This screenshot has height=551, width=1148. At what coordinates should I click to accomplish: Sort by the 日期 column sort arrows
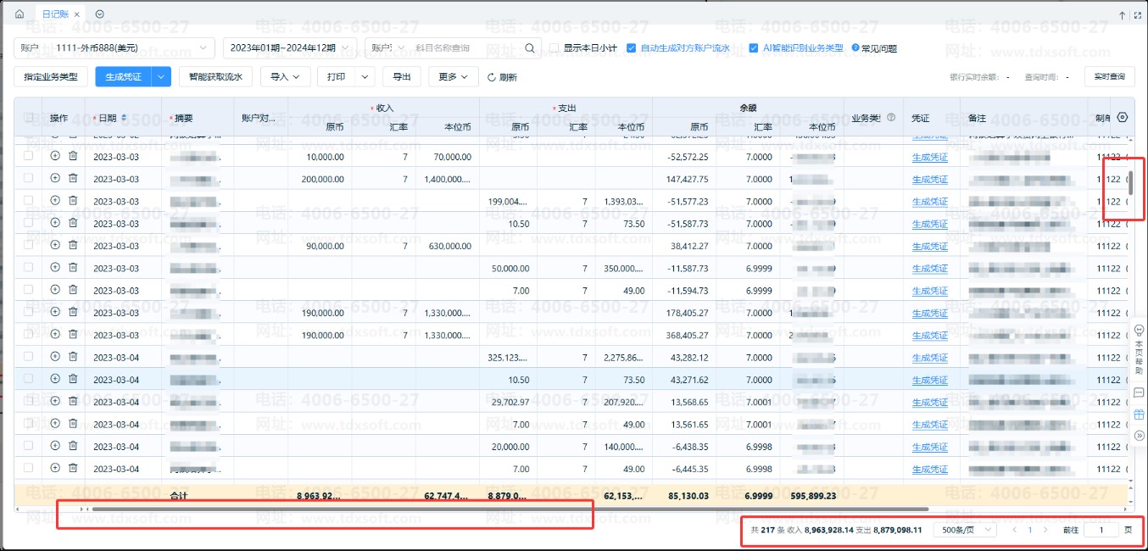point(125,118)
